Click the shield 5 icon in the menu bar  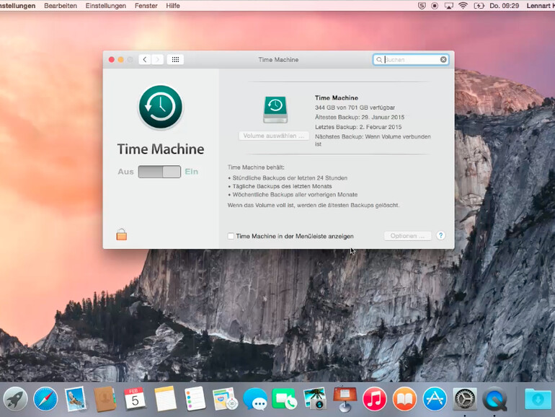point(422,6)
